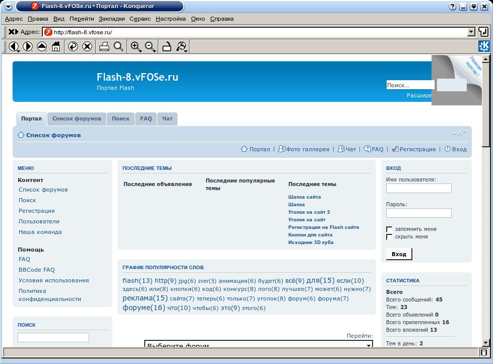This screenshot has height=364, width=493.
Task: Click the font size change control
Action: 459,134
